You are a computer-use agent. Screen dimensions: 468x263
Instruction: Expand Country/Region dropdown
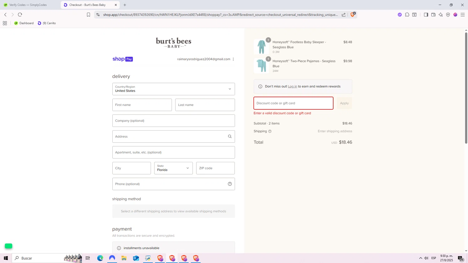click(173, 89)
